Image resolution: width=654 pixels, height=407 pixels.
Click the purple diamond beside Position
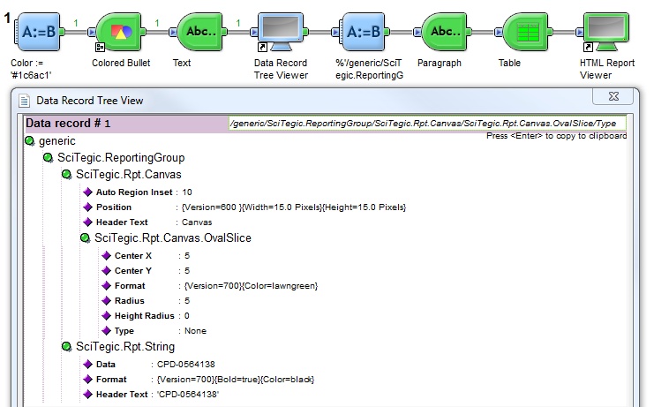coord(87,207)
